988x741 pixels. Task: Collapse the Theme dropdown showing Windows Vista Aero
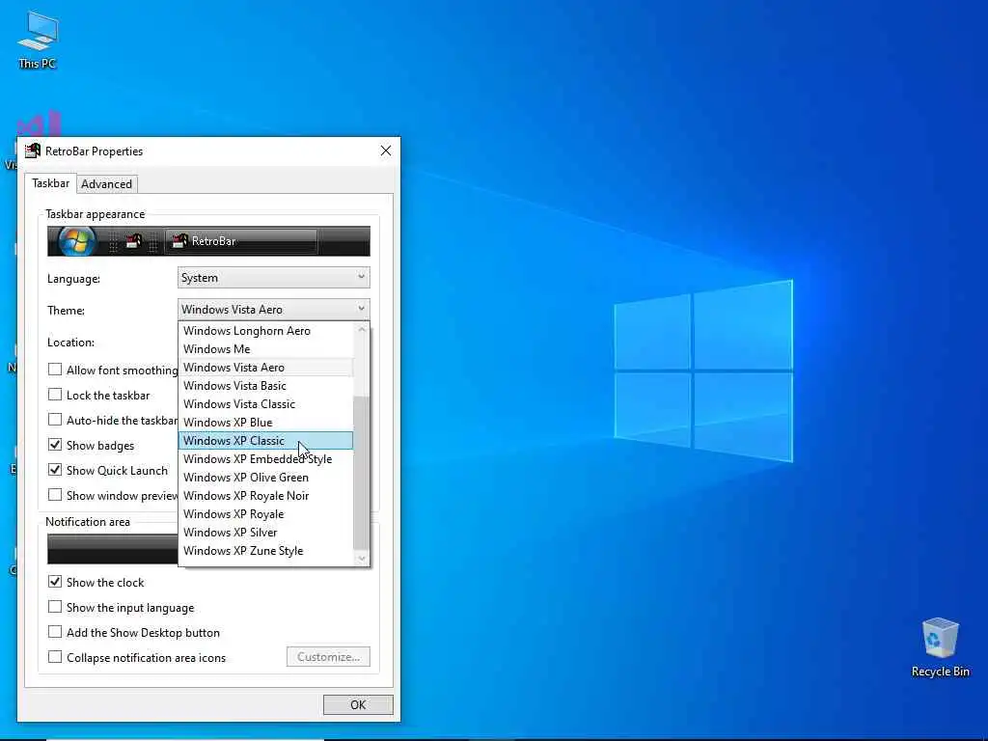click(x=273, y=310)
